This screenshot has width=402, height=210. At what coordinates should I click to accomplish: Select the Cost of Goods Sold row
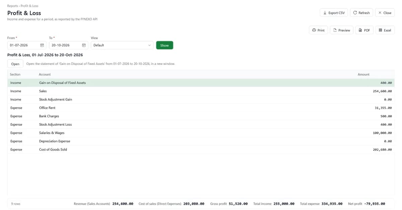(201, 149)
